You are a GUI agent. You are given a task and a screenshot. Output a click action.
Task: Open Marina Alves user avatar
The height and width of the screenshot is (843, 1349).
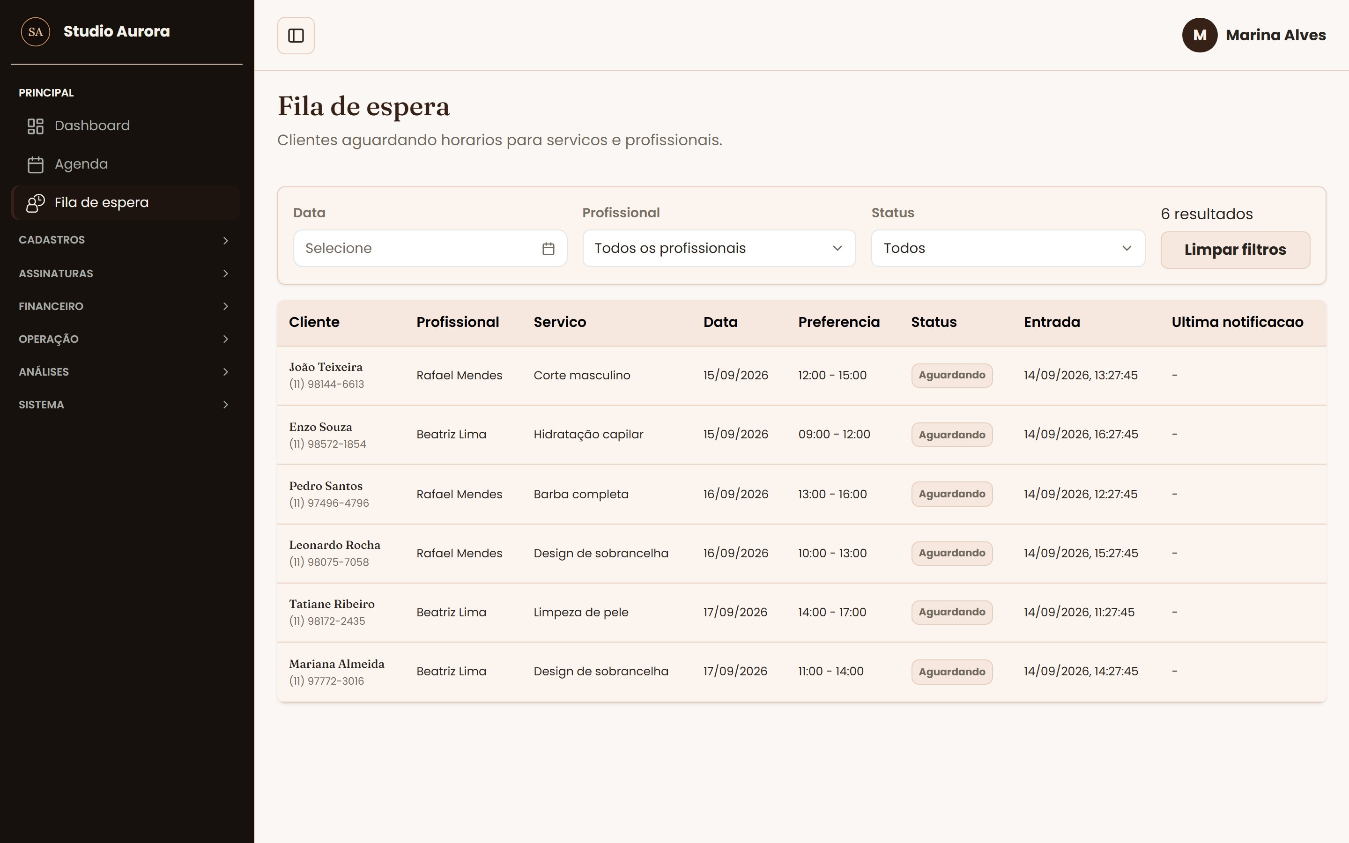click(x=1199, y=35)
